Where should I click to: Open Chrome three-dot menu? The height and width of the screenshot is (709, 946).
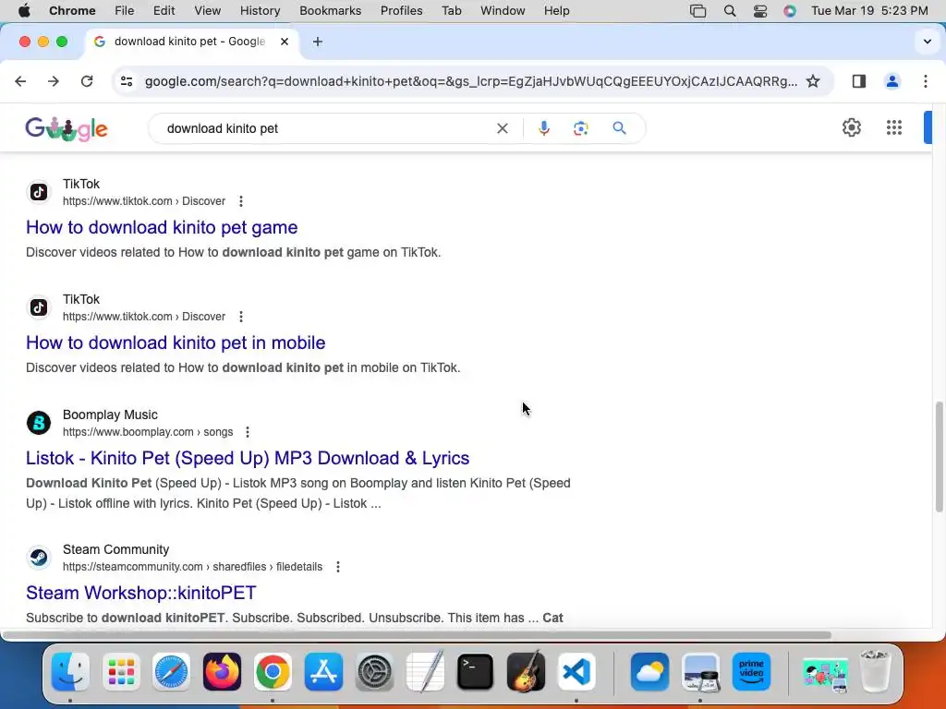click(926, 81)
